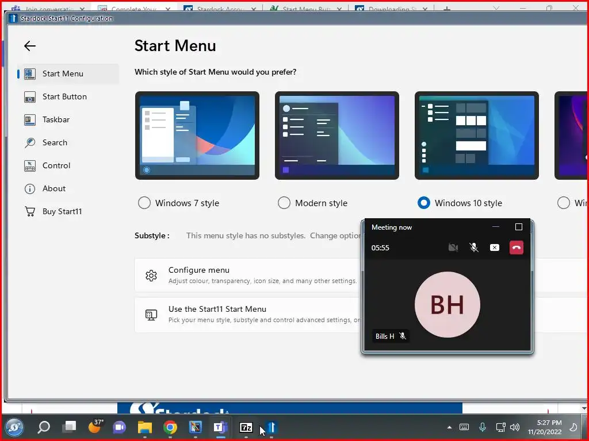This screenshot has height=441, width=589.
Task: Click the BH avatar in the meeting window
Action: 448,304
